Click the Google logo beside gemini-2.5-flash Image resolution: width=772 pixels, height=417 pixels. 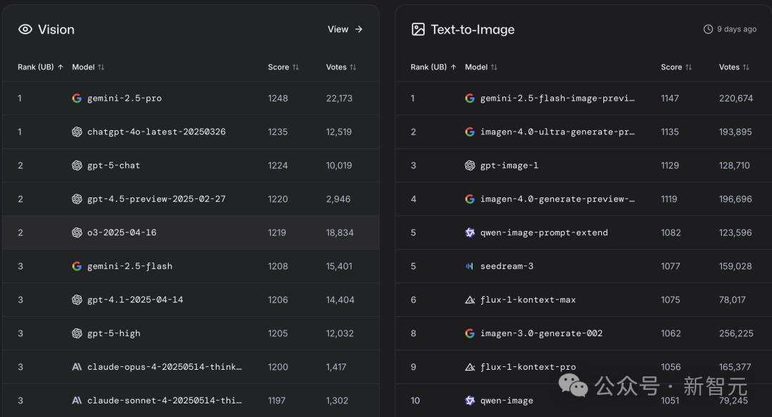pos(76,266)
